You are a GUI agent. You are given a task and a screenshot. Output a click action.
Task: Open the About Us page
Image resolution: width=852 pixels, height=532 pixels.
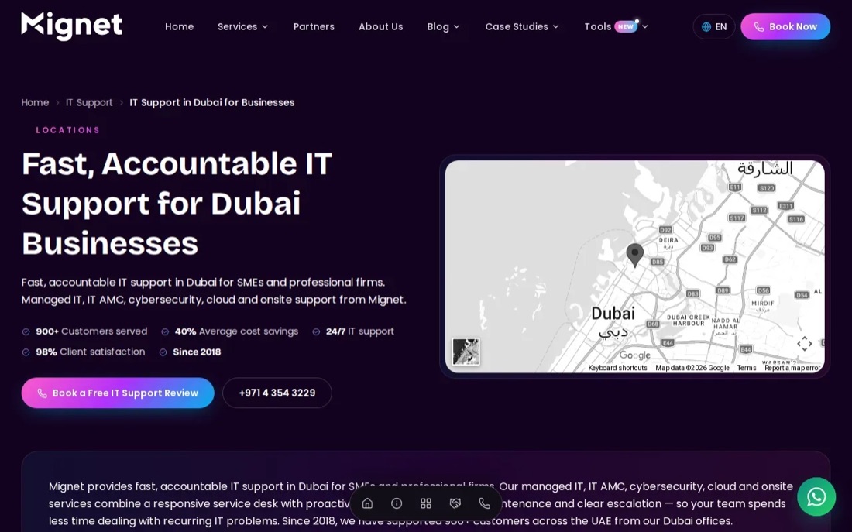[x=380, y=26]
